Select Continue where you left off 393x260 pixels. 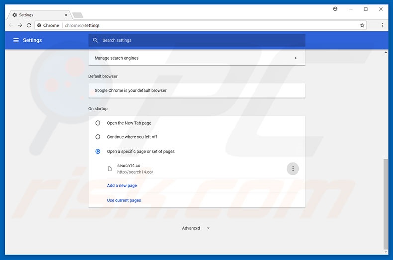pyautogui.click(x=98, y=137)
